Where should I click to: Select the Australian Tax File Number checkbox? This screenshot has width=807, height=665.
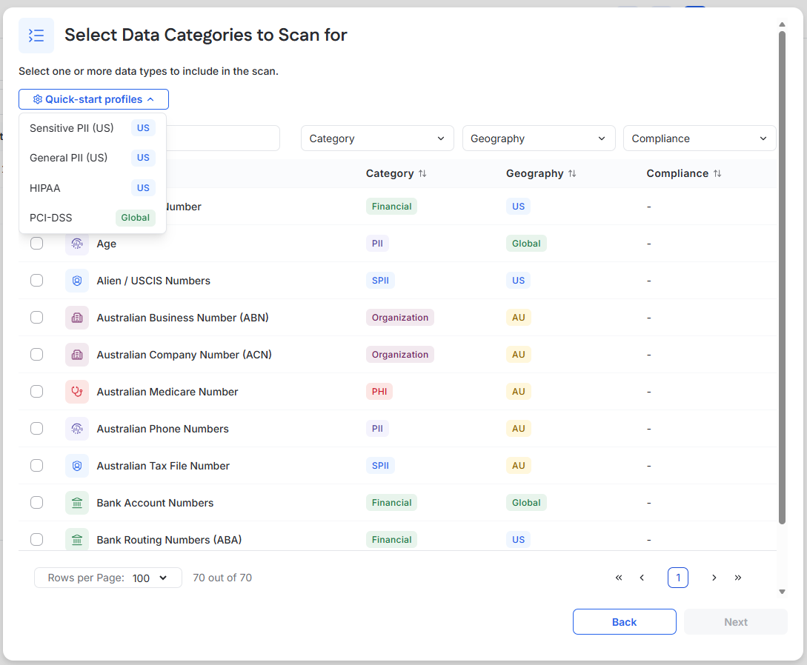36,466
